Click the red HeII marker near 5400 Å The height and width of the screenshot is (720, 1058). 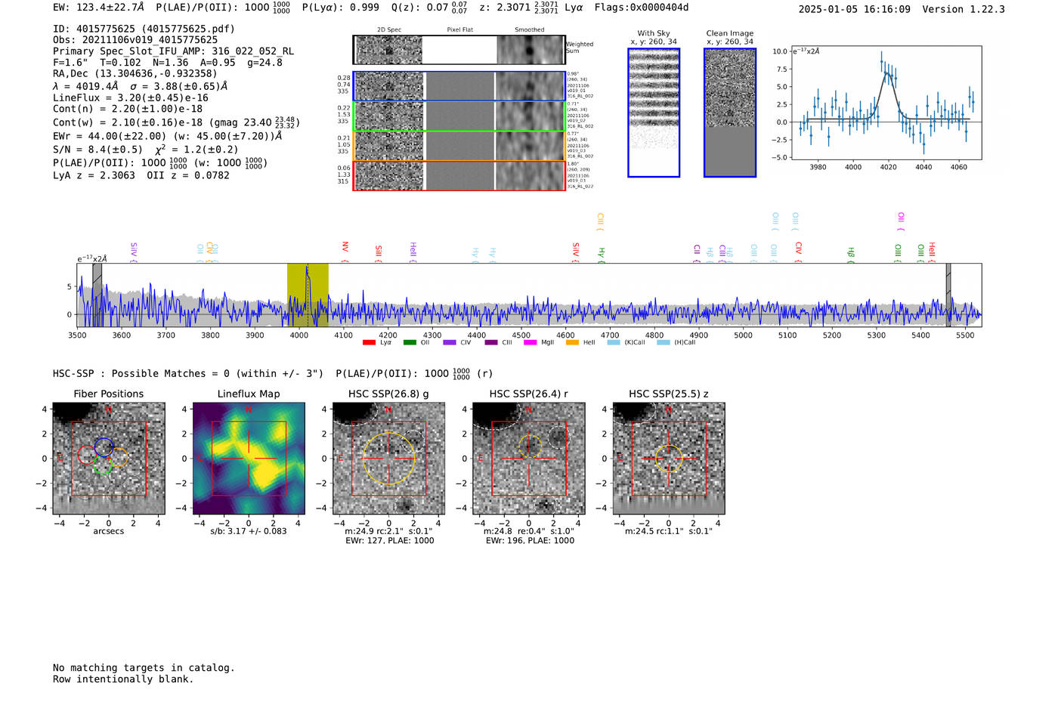[x=932, y=252]
